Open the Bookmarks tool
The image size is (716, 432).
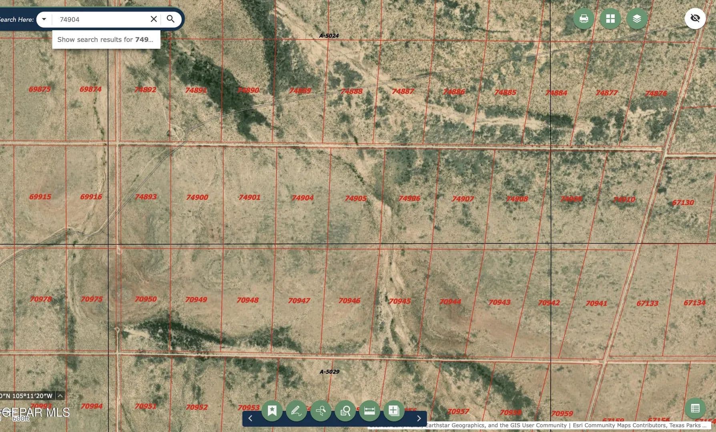click(x=272, y=410)
